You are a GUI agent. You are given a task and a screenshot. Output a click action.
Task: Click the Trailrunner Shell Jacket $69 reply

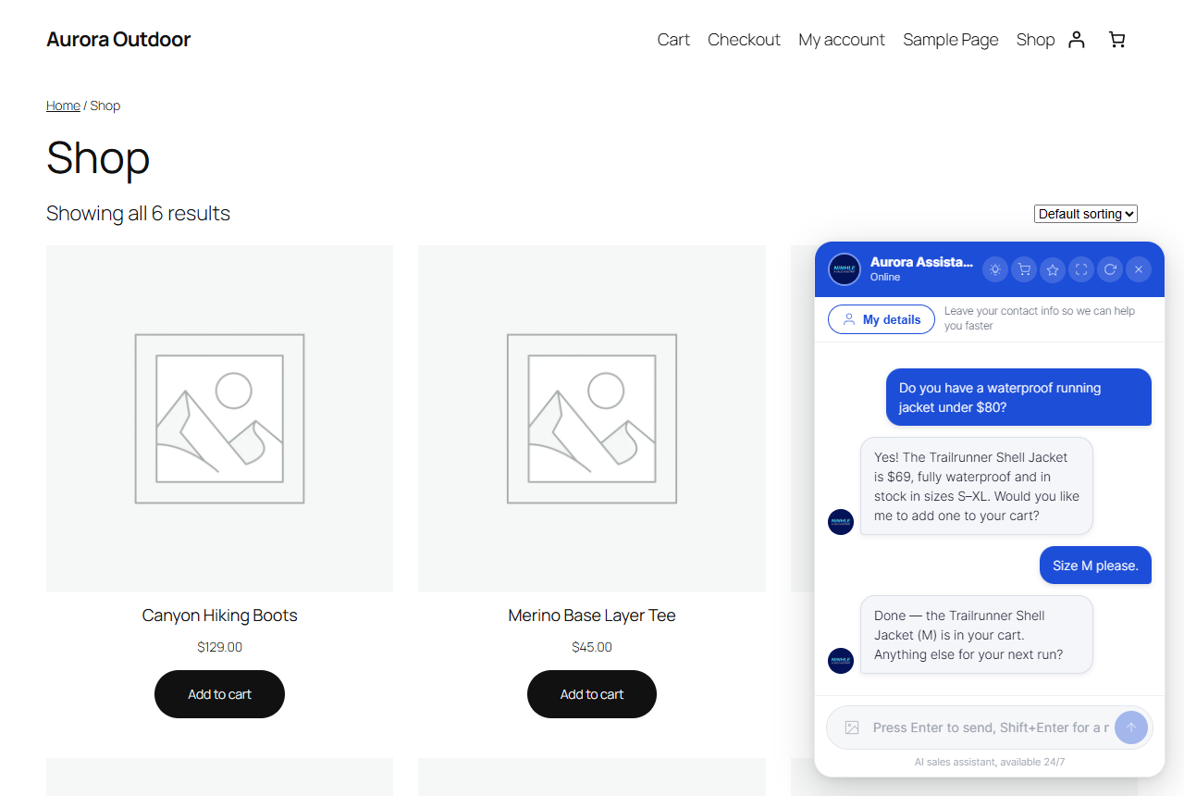(977, 486)
